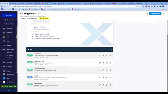Delete the /auth/me endpoint
168x94 pixels.
110,78
